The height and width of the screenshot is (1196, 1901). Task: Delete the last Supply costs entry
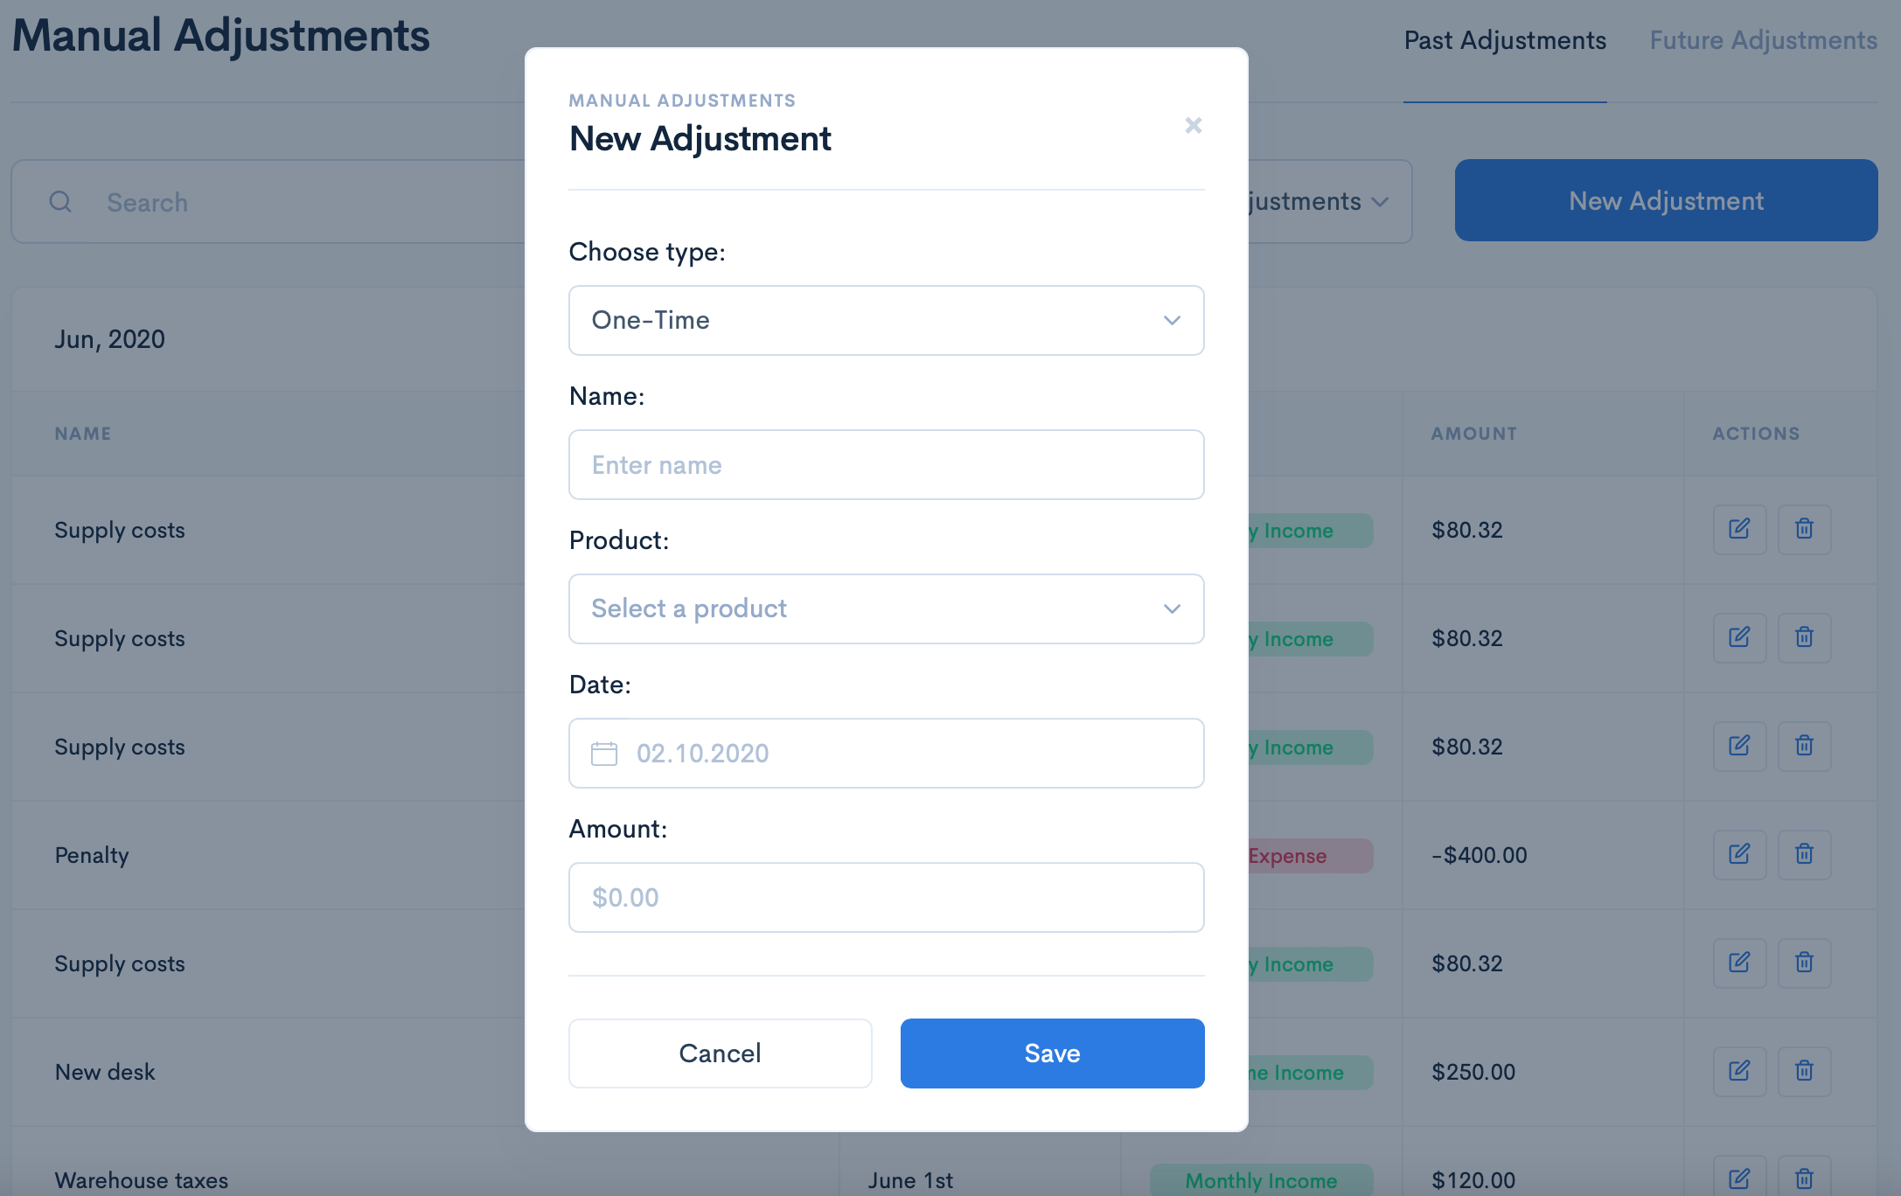[x=1804, y=963]
